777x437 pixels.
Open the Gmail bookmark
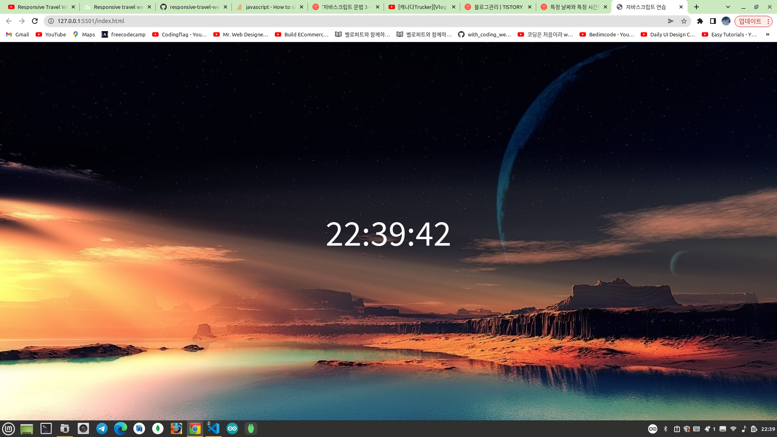(x=17, y=34)
